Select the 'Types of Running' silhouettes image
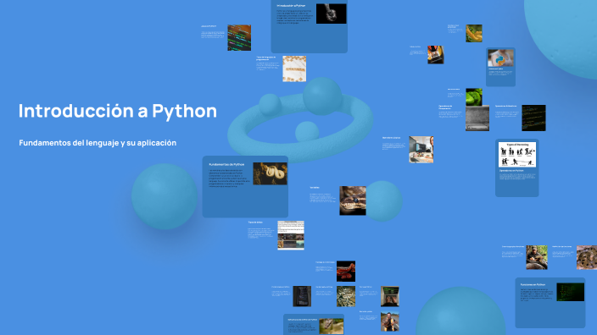The image size is (597, 335). (517, 155)
